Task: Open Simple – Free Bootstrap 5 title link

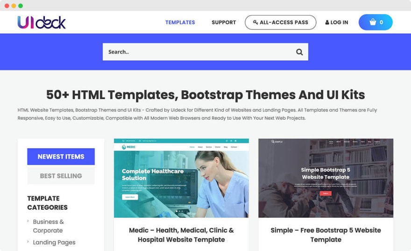Action: [x=326, y=235]
